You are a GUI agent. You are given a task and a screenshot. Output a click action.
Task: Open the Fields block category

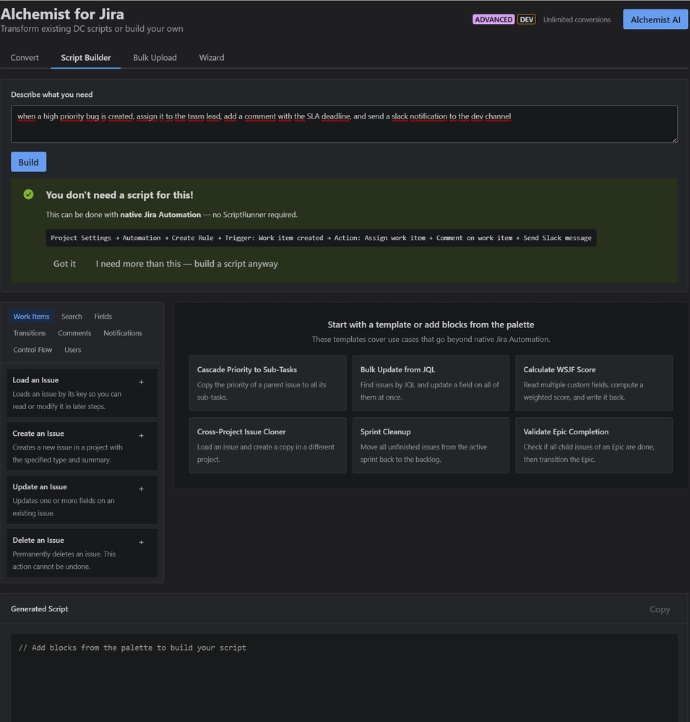click(x=103, y=316)
